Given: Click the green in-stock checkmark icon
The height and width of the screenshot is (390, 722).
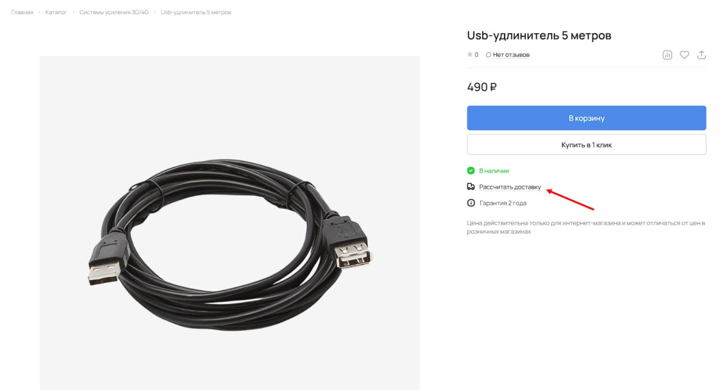Looking at the screenshot, I should [x=470, y=170].
